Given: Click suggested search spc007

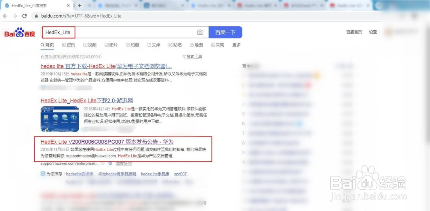Looking at the screenshot, I should tap(181, 174).
